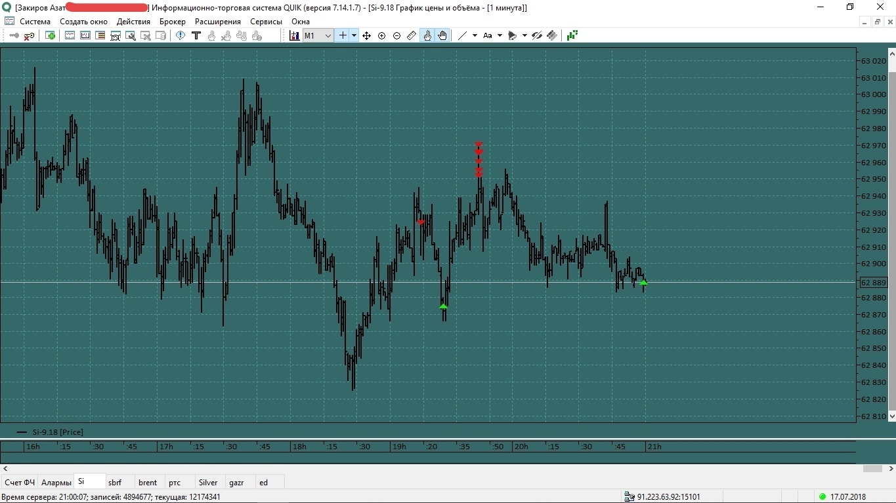Click the 62 889 current price label
896x503 pixels.
click(x=873, y=283)
